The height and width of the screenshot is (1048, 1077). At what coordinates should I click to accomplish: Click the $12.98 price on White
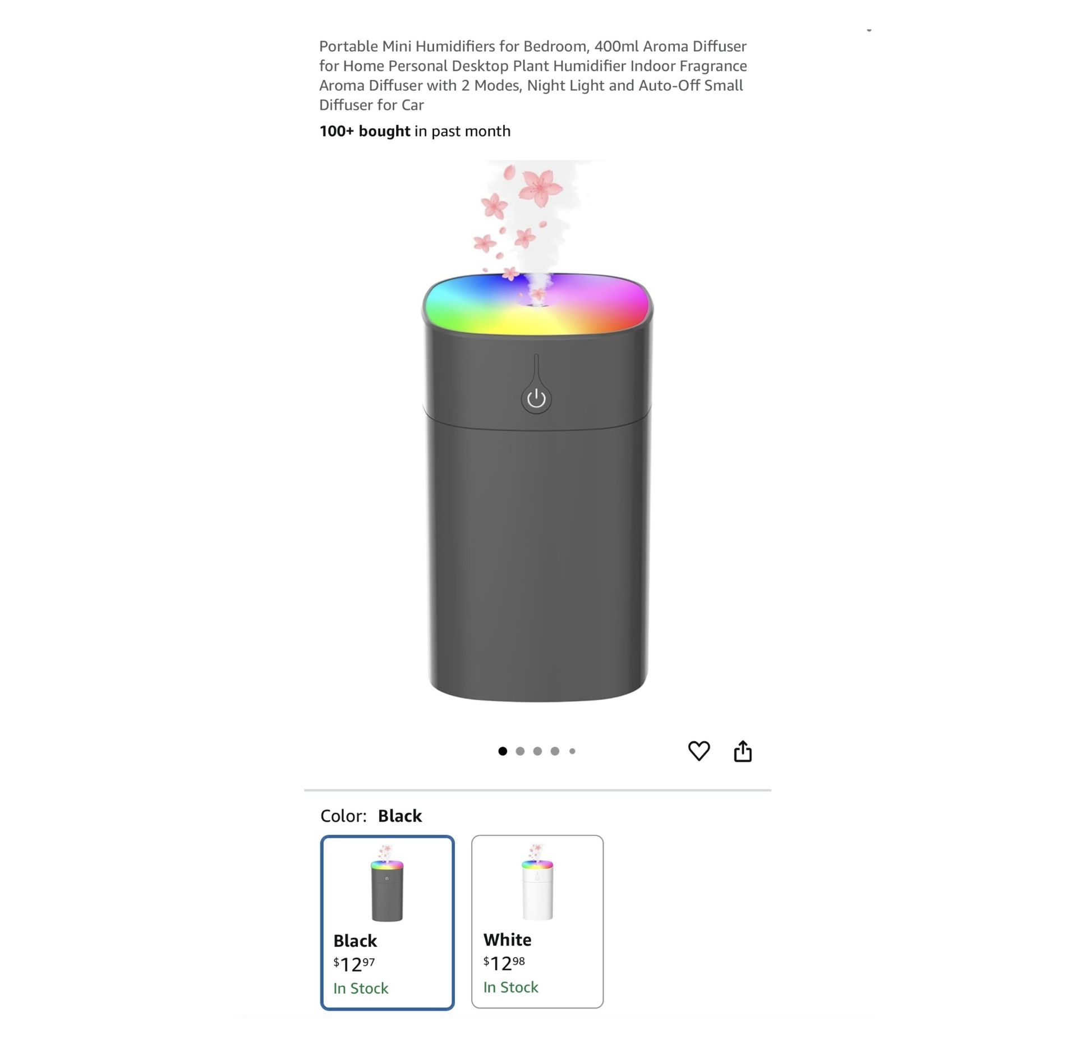pyautogui.click(x=504, y=963)
